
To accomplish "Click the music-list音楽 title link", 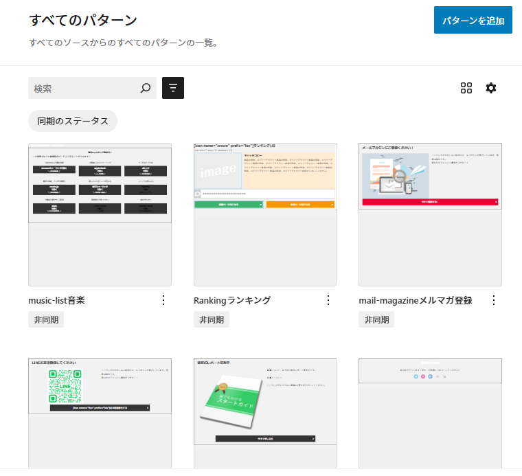I will click(56, 300).
